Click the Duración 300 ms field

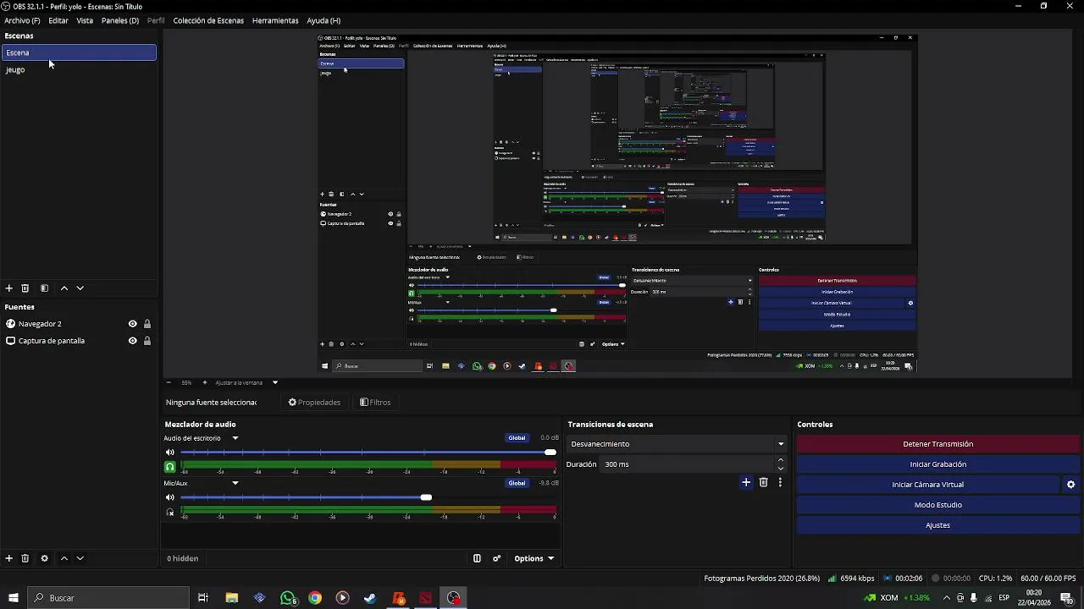688,464
